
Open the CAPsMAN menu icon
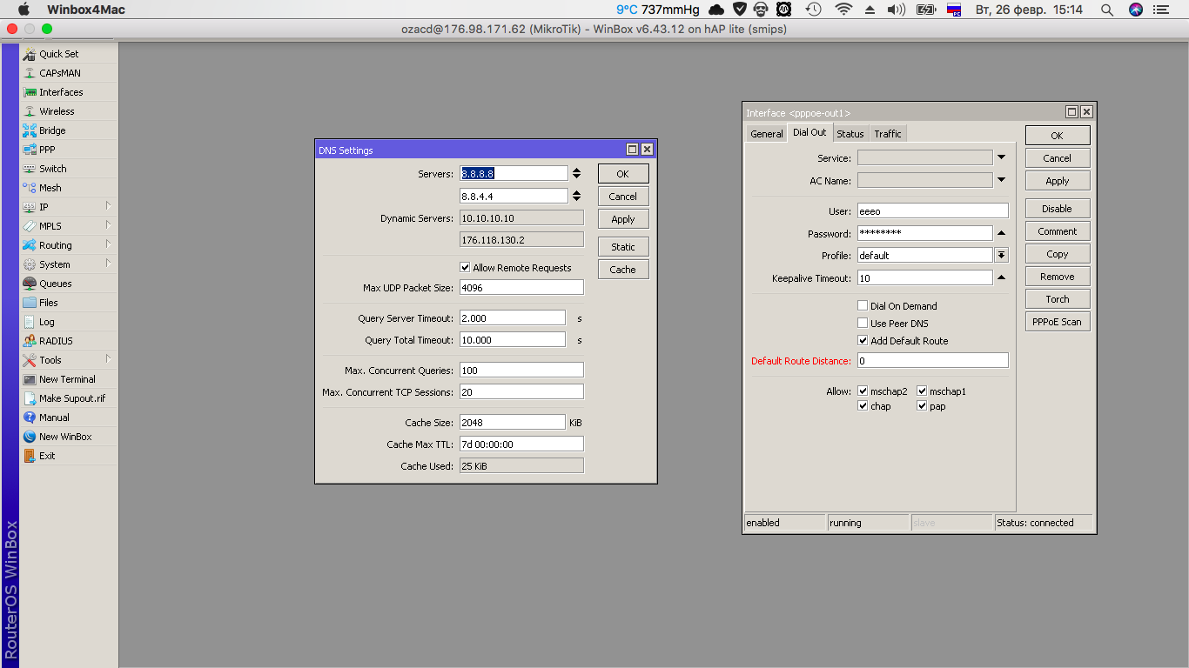click(x=30, y=73)
